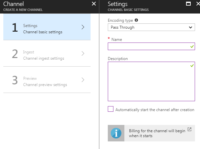The width and height of the screenshot is (200, 149).
Task: Maximize the Settings blade
Action: 188,4
